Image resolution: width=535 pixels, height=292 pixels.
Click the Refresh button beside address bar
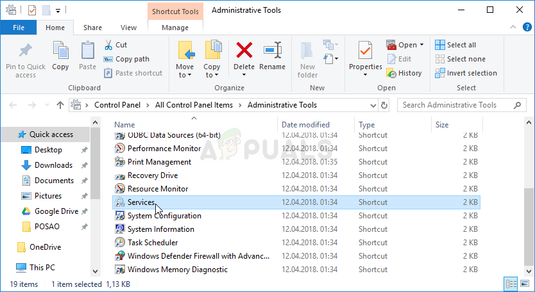coord(384,105)
